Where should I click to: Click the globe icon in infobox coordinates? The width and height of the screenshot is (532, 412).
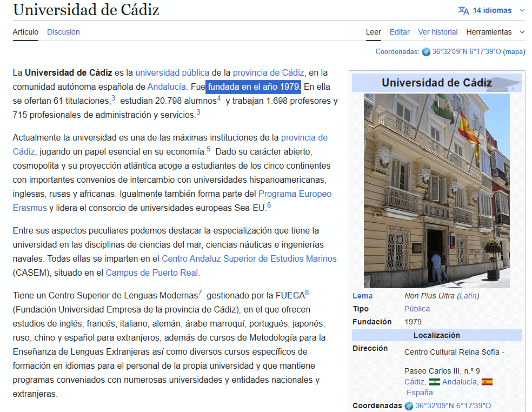(409, 406)
